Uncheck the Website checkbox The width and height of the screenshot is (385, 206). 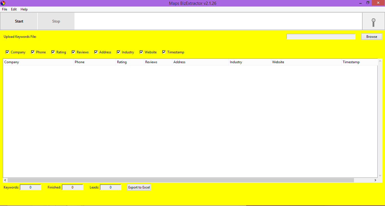click(x=141, y=52)
